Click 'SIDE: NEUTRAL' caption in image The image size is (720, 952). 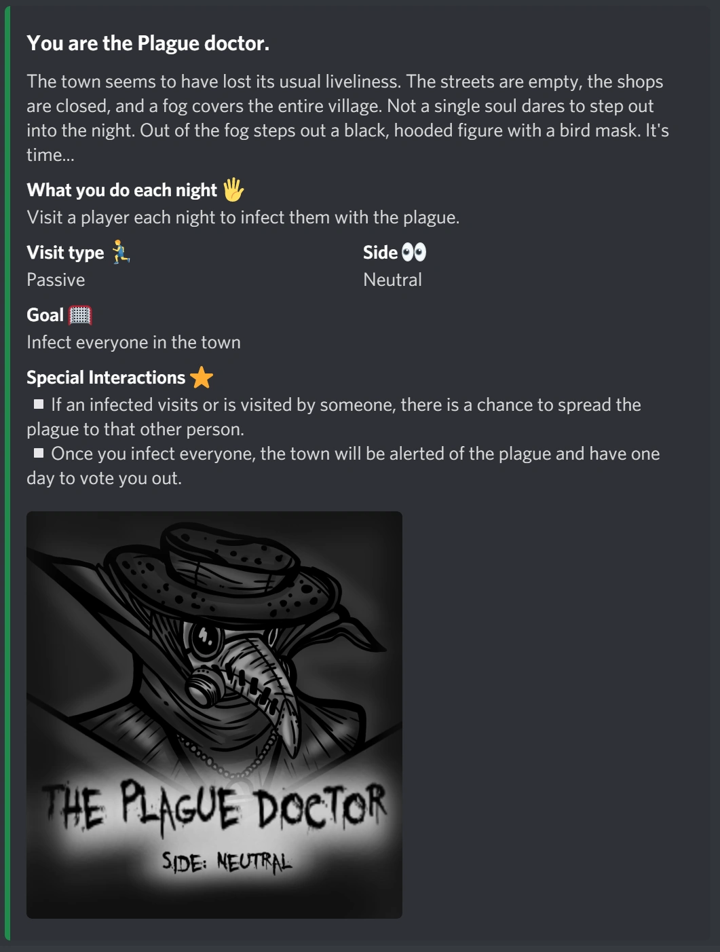227,862
